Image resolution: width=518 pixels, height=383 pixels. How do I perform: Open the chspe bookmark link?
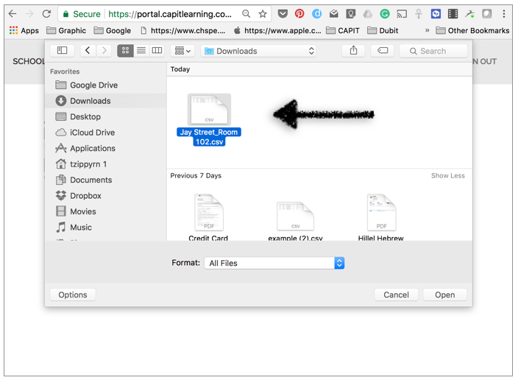[183, 31]
